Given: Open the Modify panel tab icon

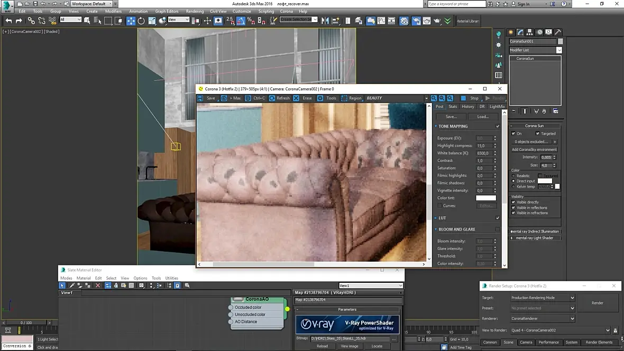Looking at the screenshot, I should click(x=520, y=32).
